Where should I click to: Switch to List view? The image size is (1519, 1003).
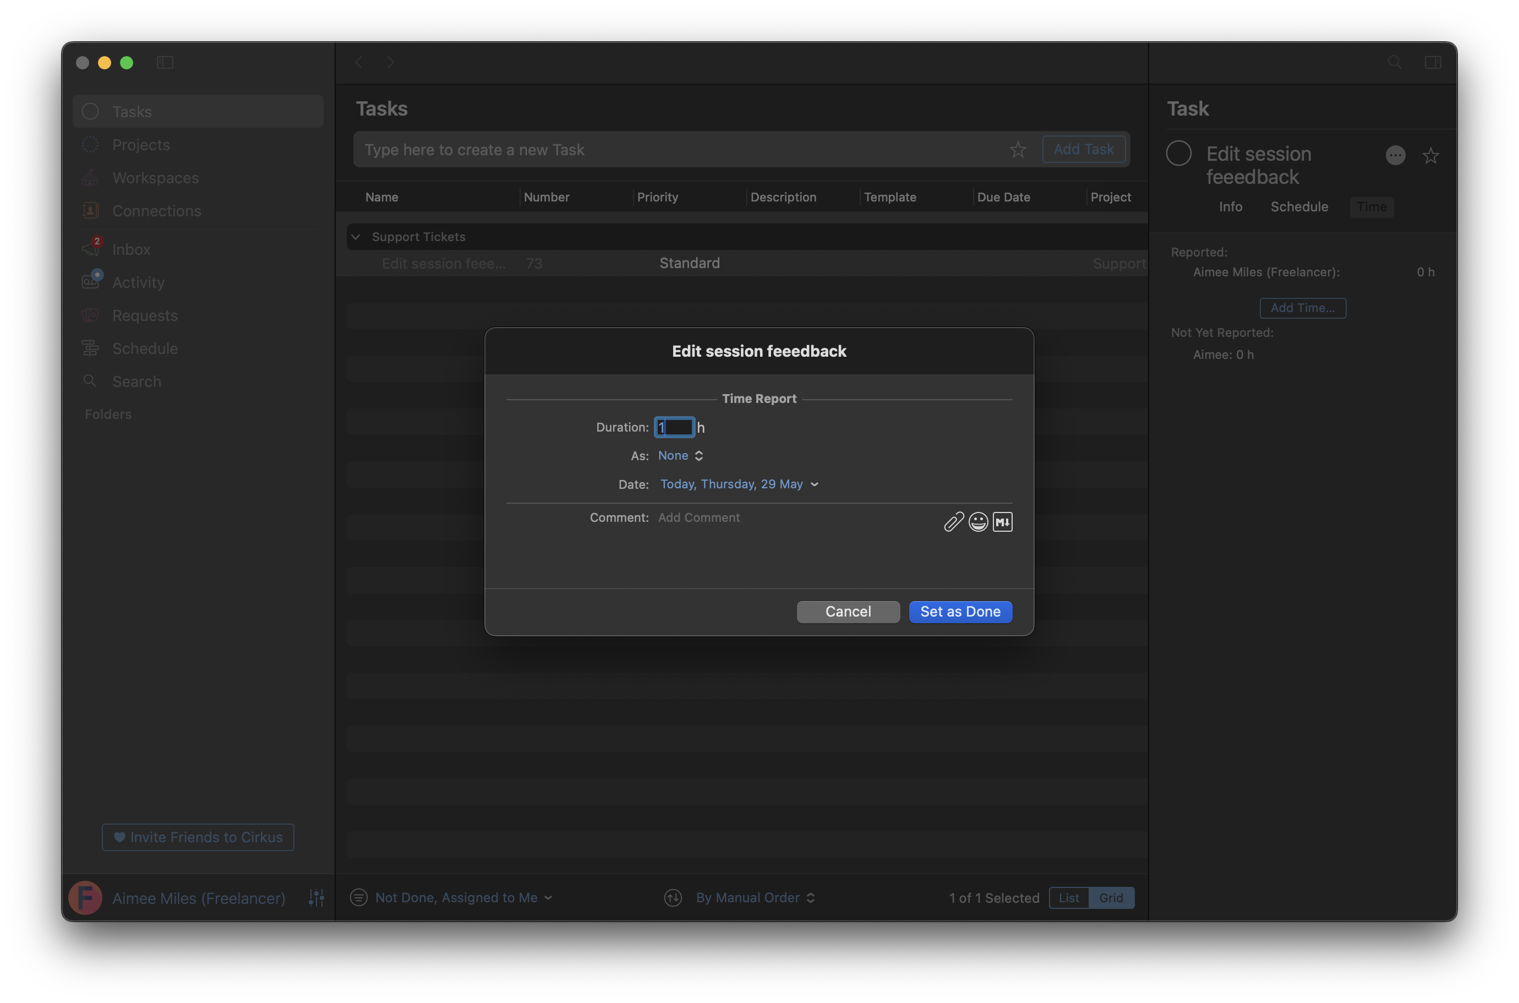1069,897
